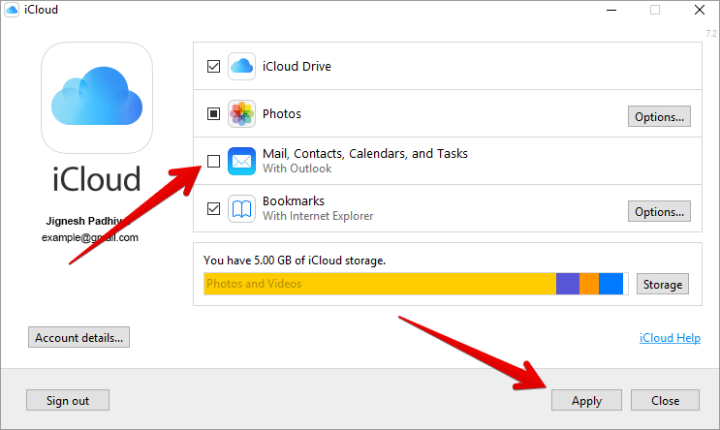Click Mail, Contacts, Calendars, and Tasks text
Viewport: 720px width, 430px height.
point(365,154)
